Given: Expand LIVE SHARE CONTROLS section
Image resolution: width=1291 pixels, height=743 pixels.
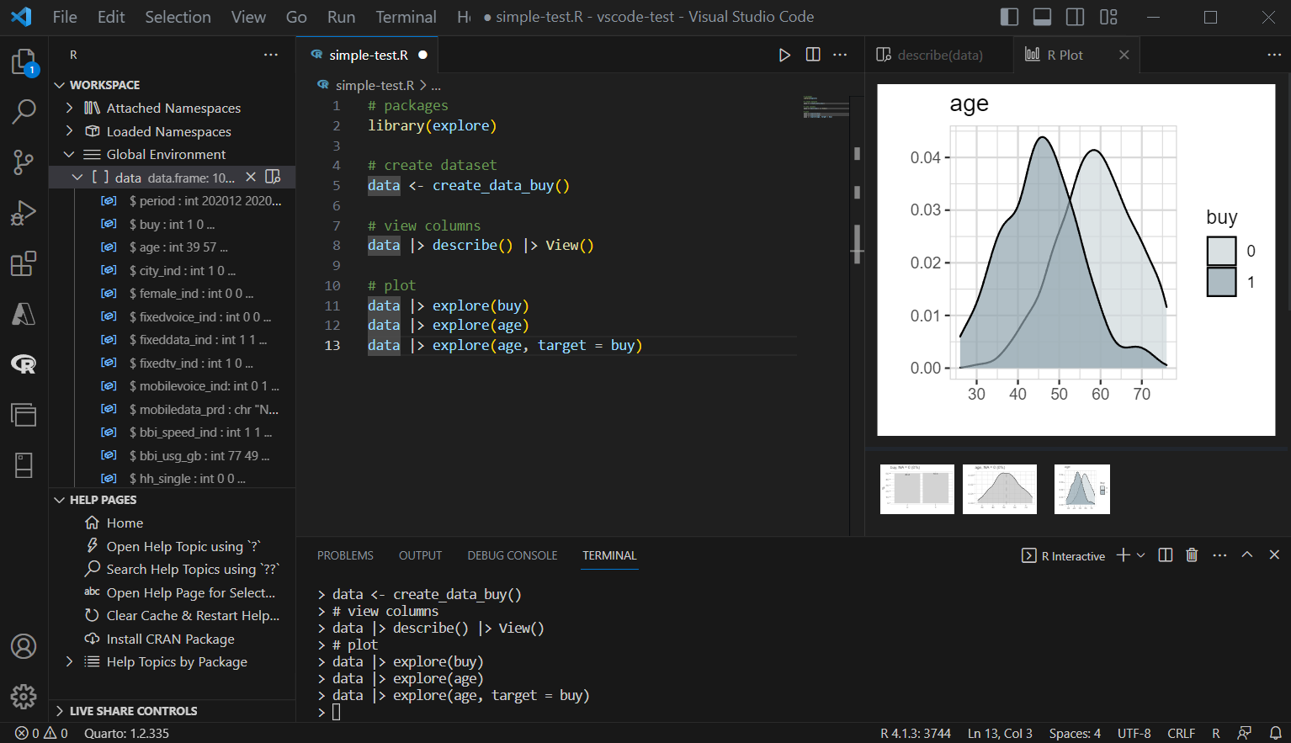Looking at the screenshot, I should point(60,711).
